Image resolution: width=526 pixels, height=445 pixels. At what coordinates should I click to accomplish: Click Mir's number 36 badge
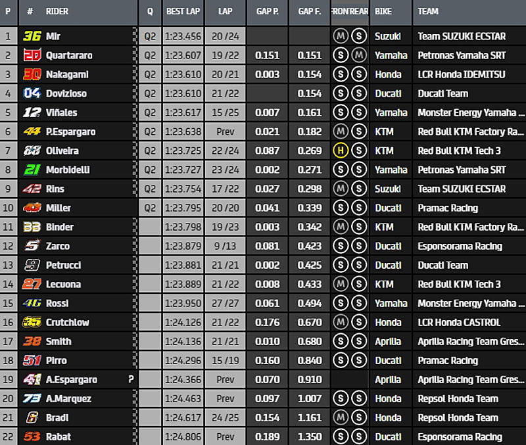tap(32, 36)
